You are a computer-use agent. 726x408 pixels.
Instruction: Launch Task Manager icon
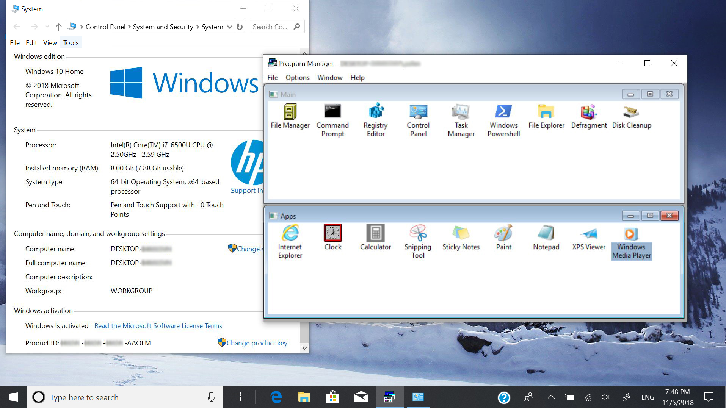461,120
